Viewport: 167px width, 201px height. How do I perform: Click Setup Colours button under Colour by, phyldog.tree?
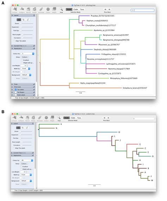25,57
